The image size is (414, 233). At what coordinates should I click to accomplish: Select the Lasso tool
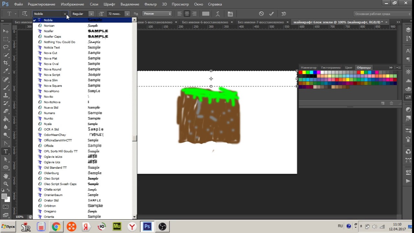click(6, 47)
